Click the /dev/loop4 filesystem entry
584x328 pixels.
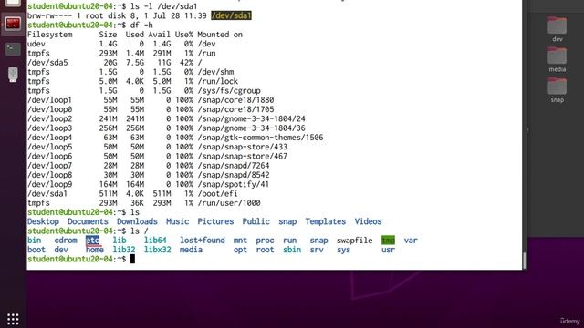click(x=49, y=138)
